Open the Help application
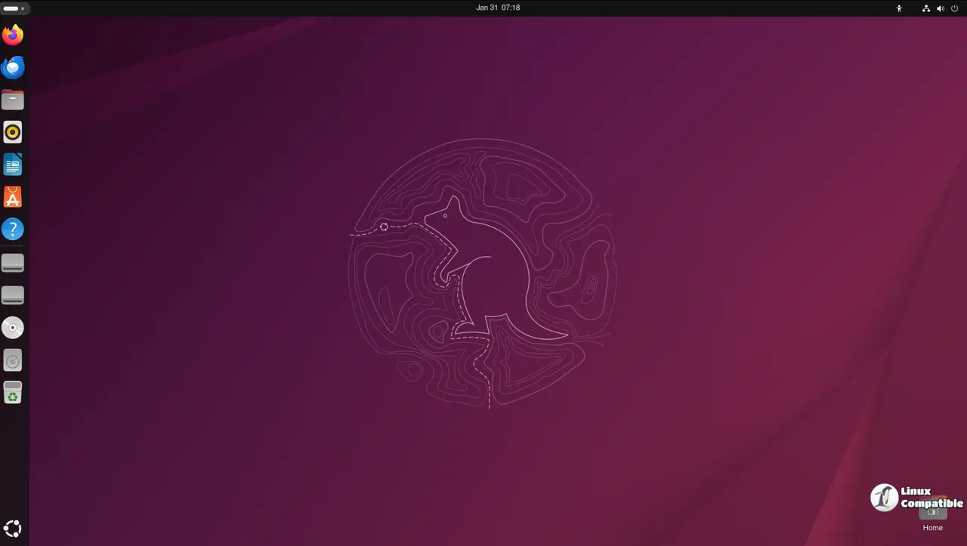Screen dimensions: 967x546 (x=13, y=229)
